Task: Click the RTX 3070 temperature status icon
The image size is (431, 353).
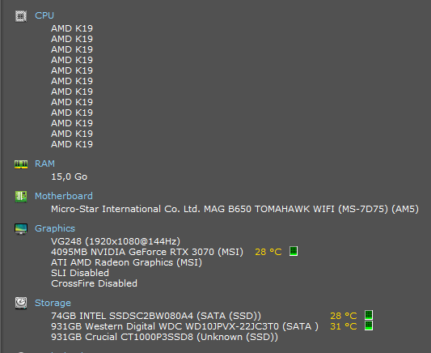Action: click(x=294, y=251)
